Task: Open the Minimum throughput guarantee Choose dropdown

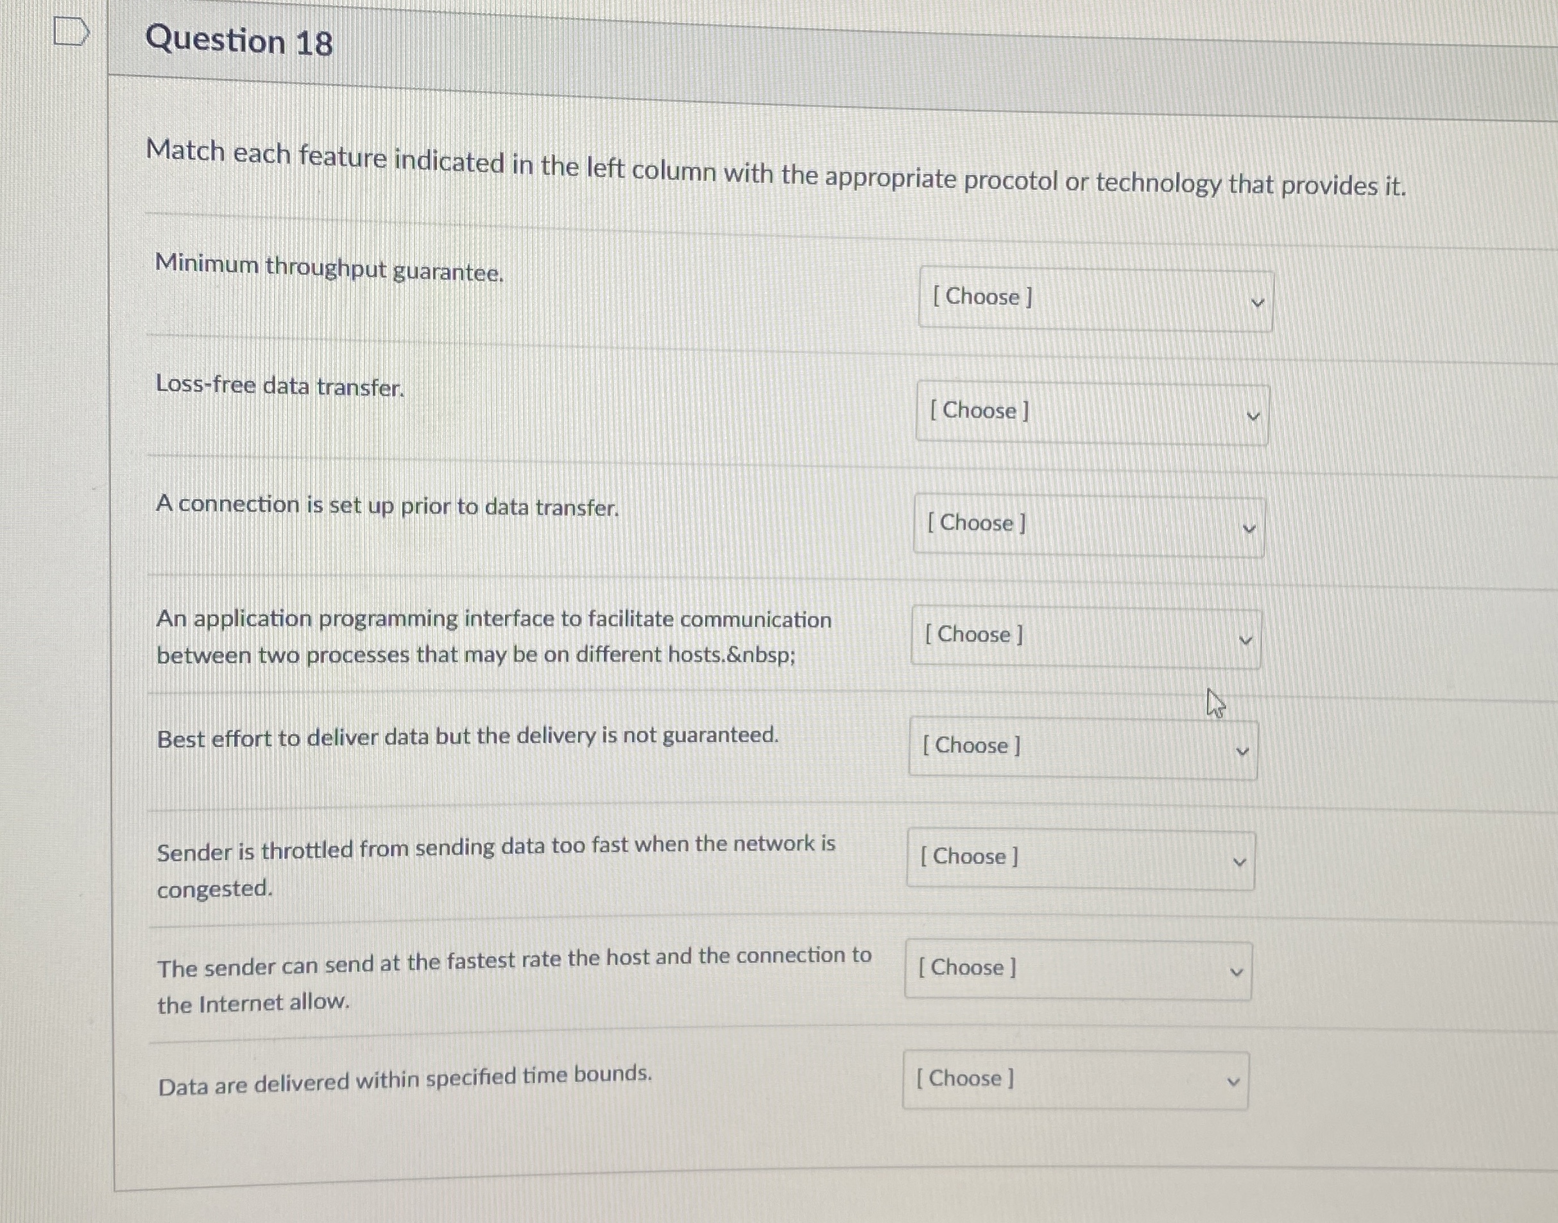Action: [x=1095, y=298]
